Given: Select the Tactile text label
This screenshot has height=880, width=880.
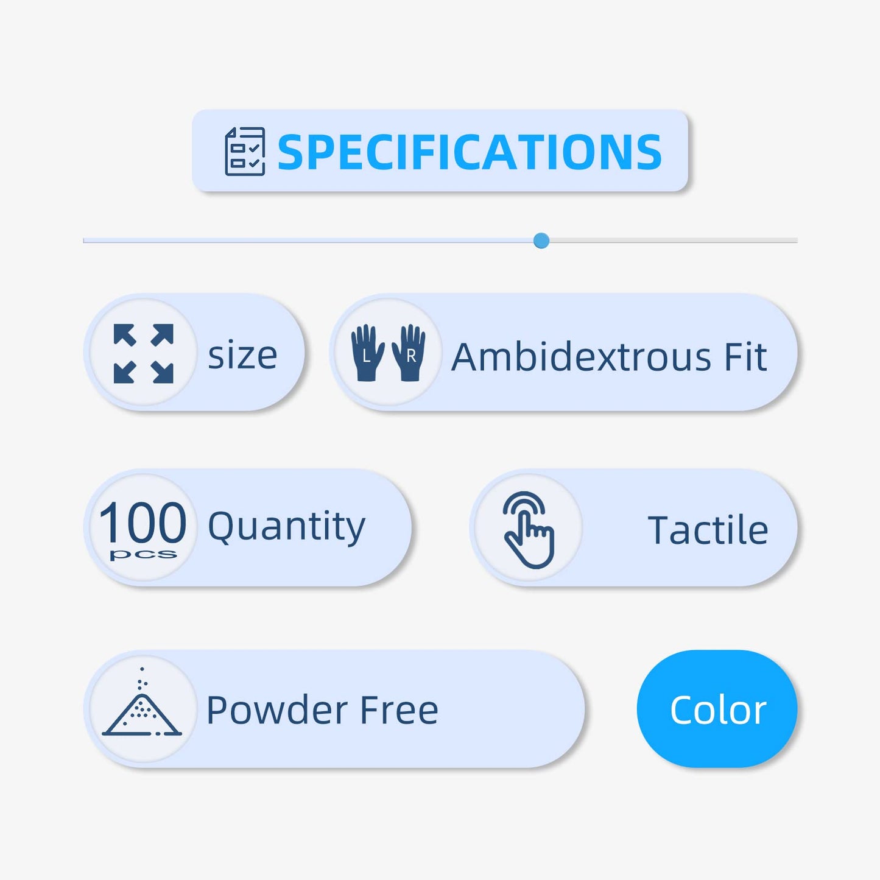Looking at the screenshot, I should click(708, 530).
